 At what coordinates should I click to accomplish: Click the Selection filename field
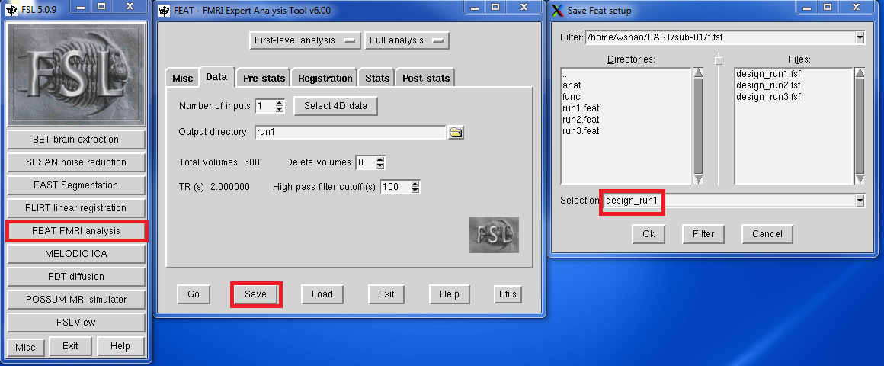[x=729, y=201]
